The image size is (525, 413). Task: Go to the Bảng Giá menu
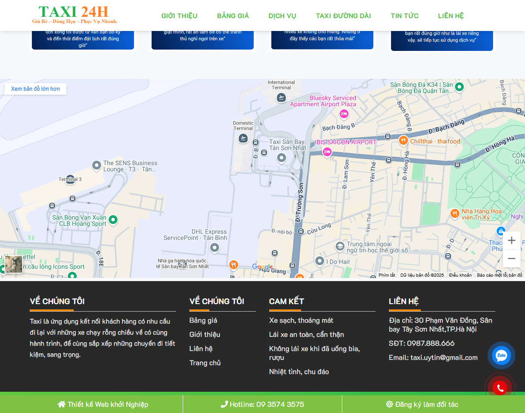coord(233,16)
